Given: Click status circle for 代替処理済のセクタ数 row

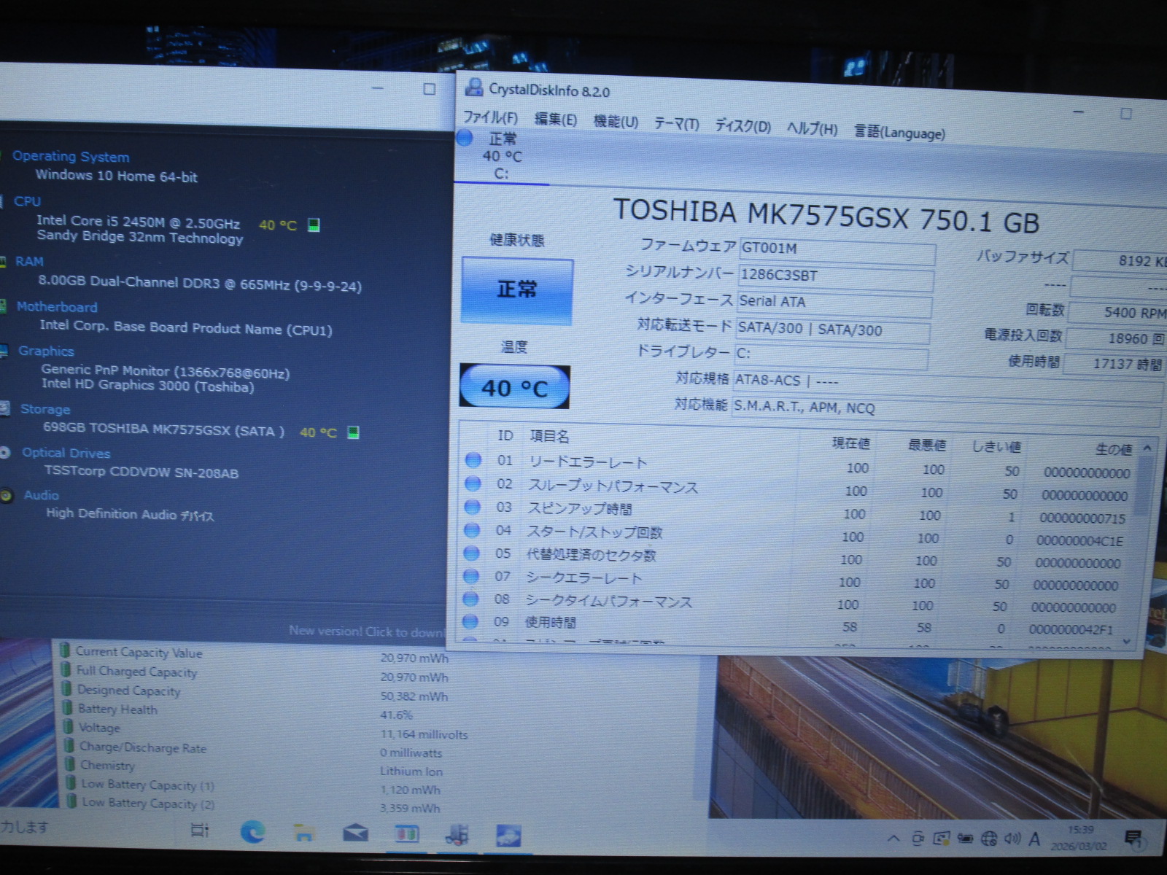Looking at the screenshot, I should click(x=472, y=553).
